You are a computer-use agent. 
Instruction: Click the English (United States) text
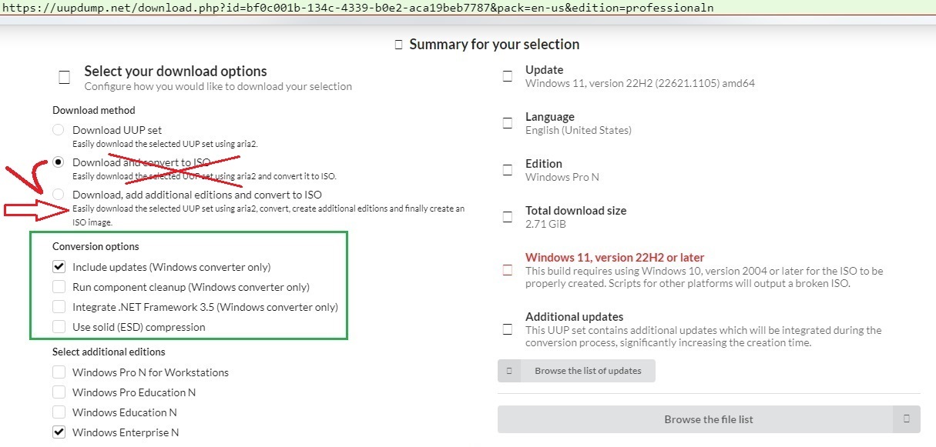point(579,130)
